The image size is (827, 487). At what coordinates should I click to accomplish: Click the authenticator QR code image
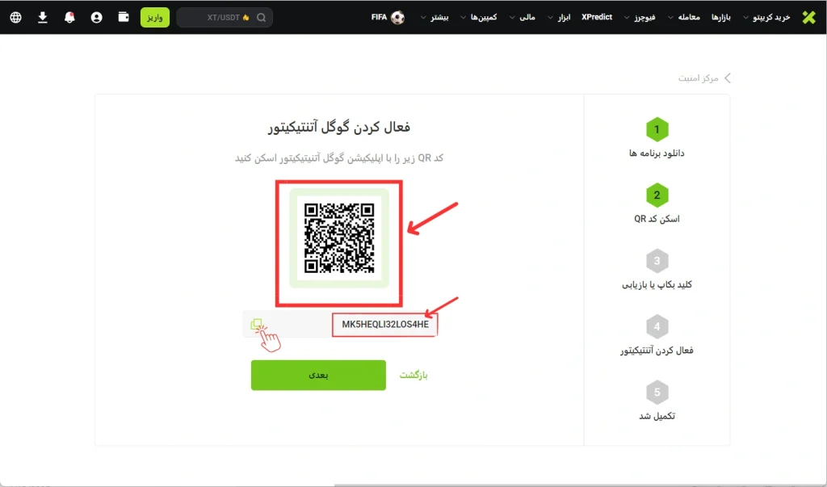[x=339, y=238]
